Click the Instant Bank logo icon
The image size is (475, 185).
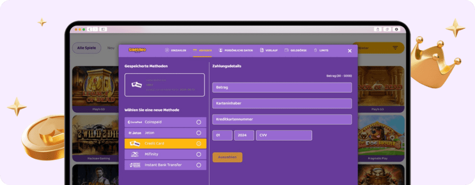135,165
